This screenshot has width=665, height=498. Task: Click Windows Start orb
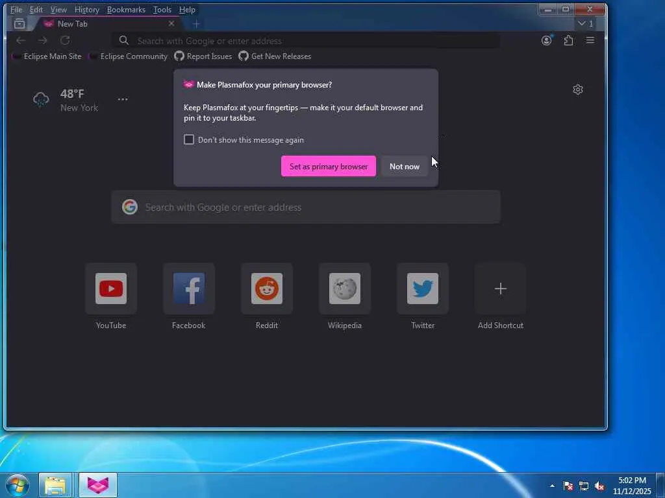pyautogui.click(x=18, y=485)
